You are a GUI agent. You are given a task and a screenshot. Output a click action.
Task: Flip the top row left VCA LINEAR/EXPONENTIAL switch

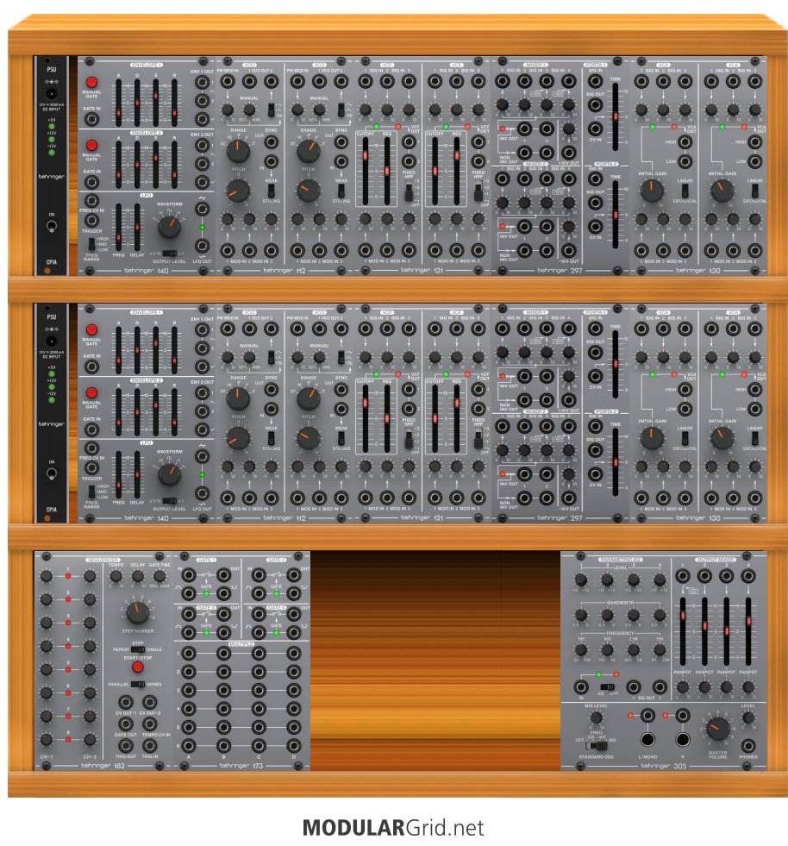[x=685, y=191]
